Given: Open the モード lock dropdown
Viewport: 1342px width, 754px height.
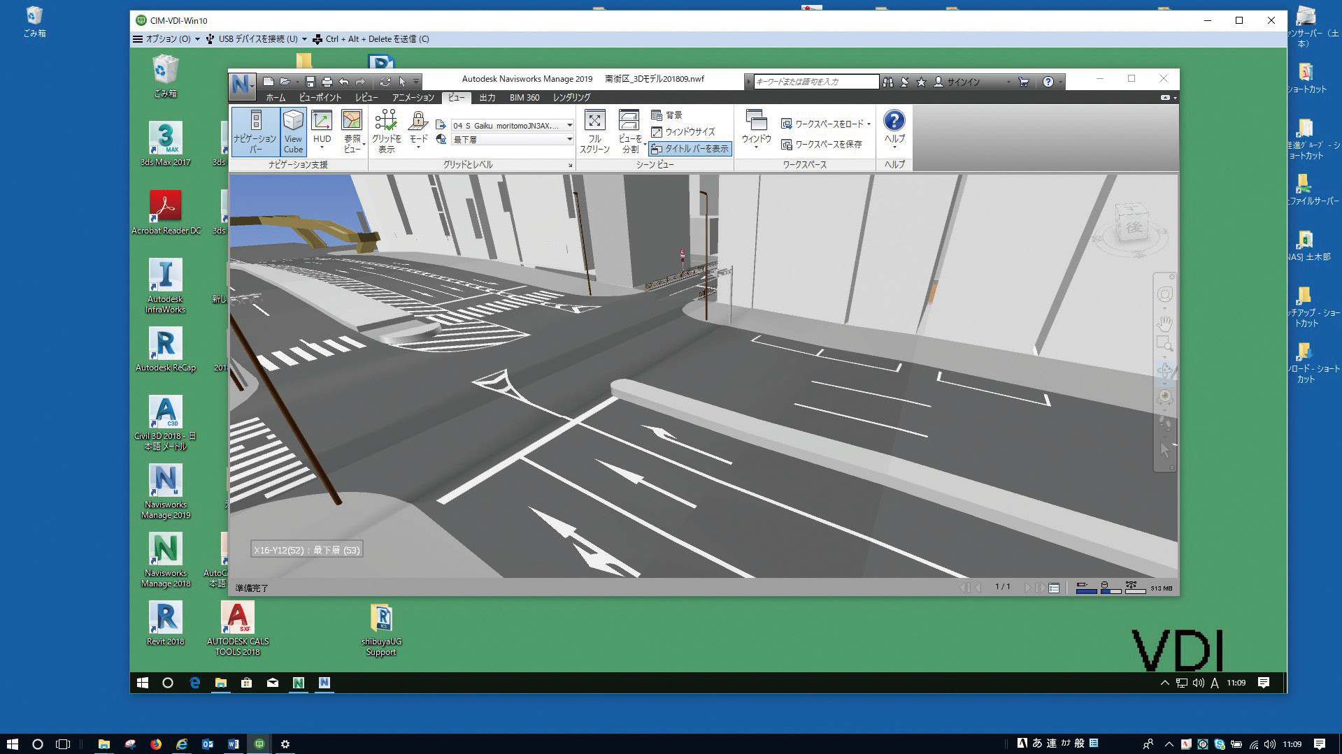Looking at the screenshot, I should 418,131.
